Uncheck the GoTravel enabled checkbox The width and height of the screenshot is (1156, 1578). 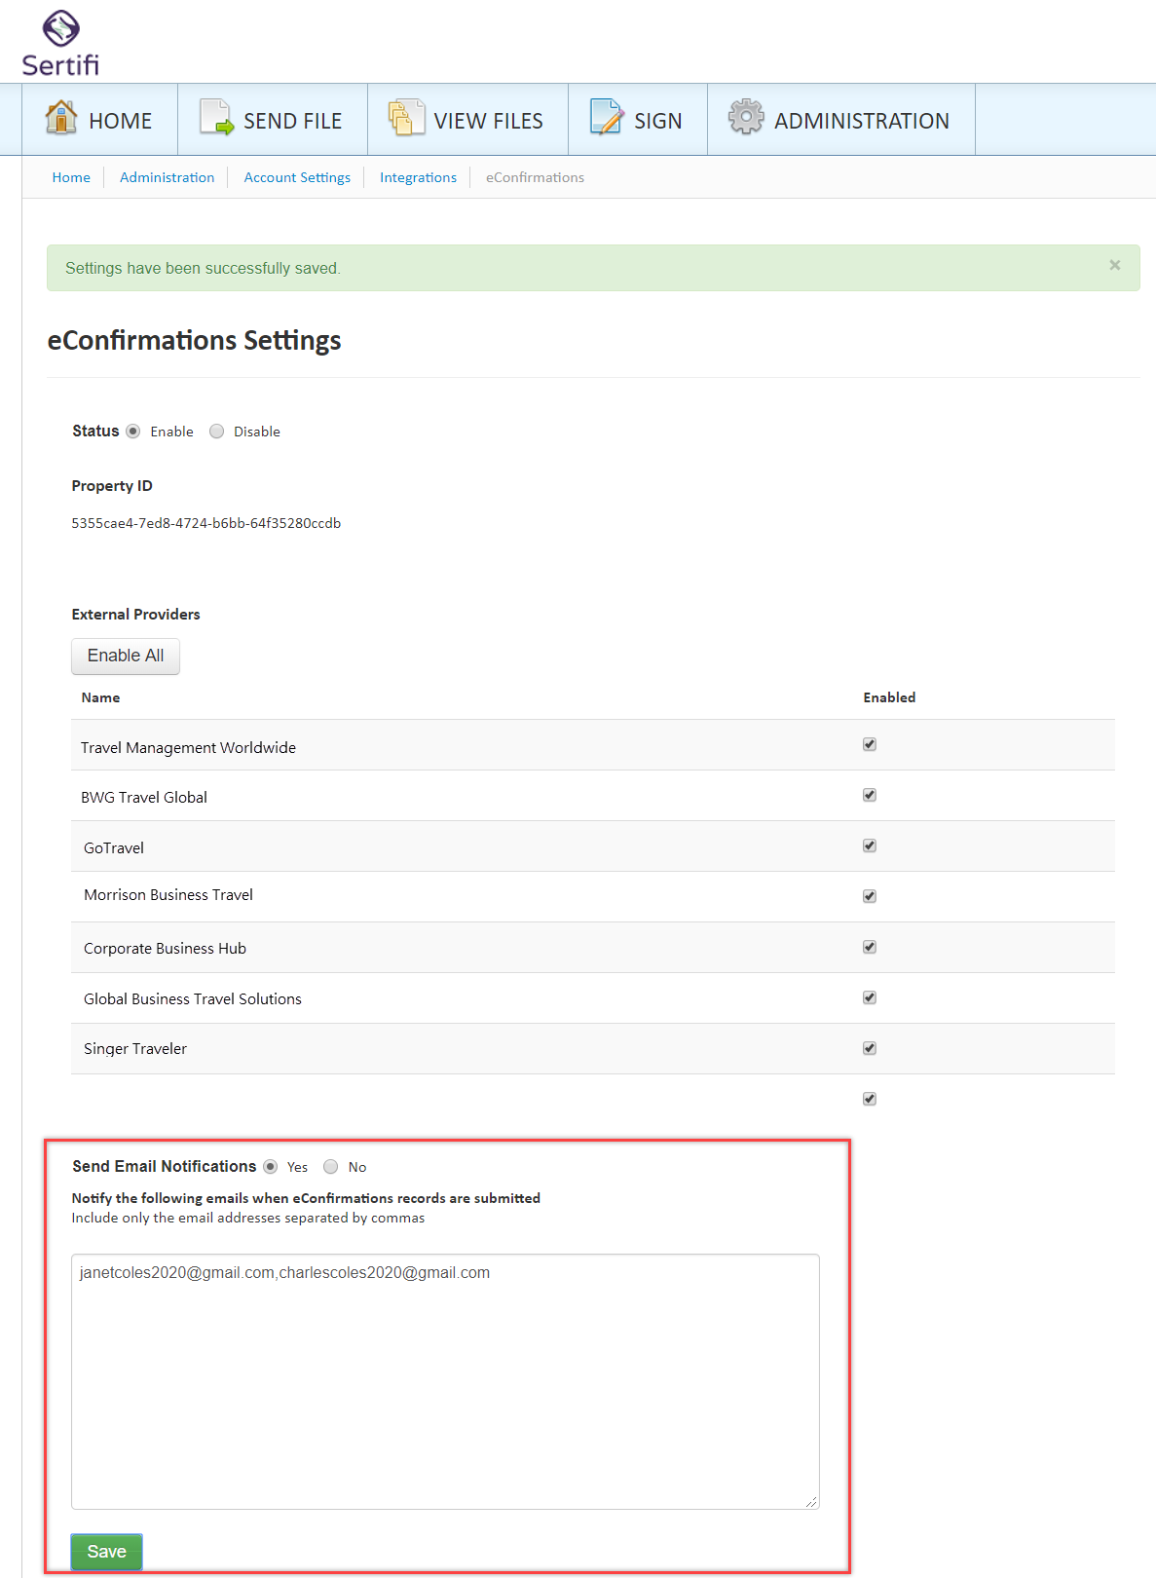pos(870,845)
